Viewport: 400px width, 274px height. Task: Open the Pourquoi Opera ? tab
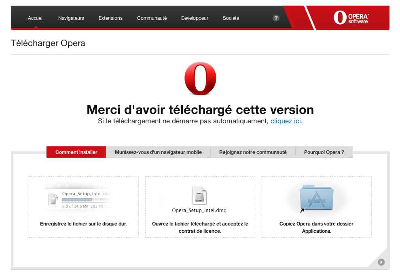coord(324,152)
